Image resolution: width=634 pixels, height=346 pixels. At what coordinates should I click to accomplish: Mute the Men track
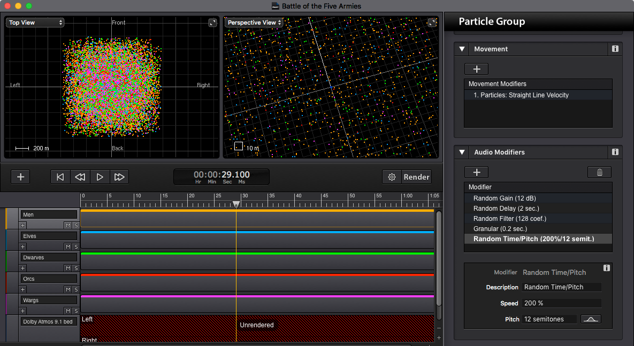click(x=67, y=225)
